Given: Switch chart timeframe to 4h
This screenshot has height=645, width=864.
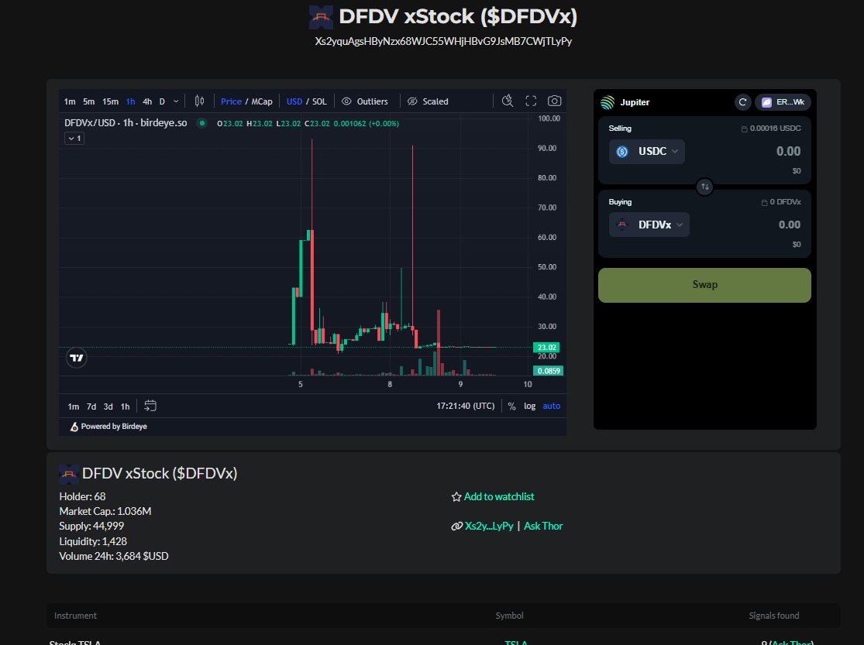Looking at the screenshot, I should pyautogui.click(x=147, y=101).
